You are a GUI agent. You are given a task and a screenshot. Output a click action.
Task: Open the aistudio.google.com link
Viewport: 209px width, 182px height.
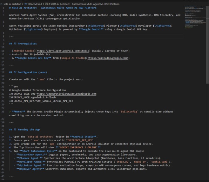click(108, 58)
